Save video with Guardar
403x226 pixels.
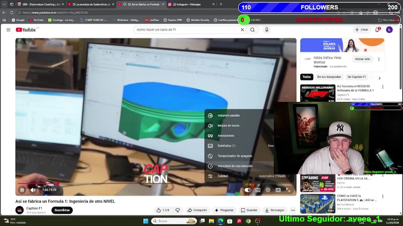(x=249, y=210)
